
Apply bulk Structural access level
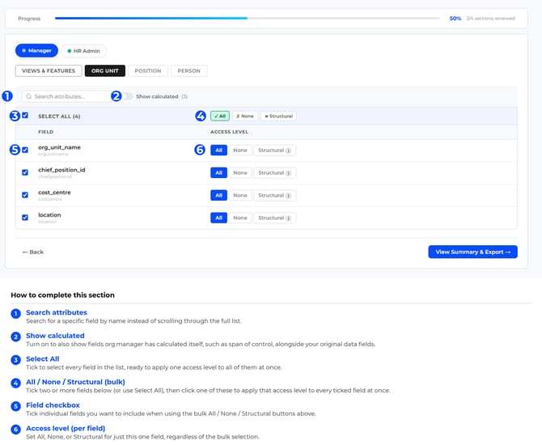[278, 117]
